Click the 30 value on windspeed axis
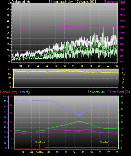Image resolution: width=131 pixels, height=156 pixels. [x=8, y=27]
